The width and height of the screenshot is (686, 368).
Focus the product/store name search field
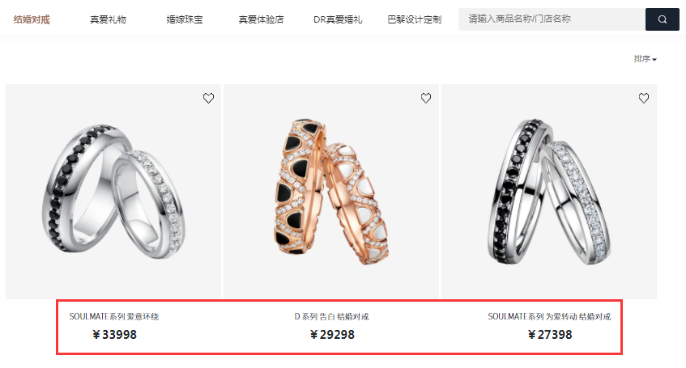pos(552,19)
